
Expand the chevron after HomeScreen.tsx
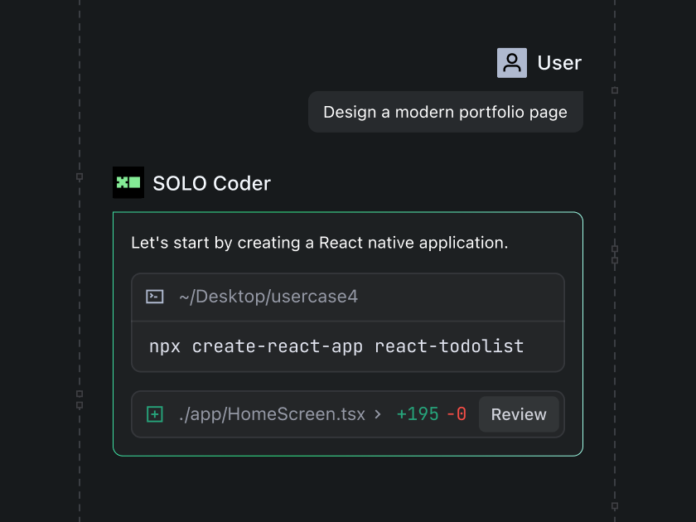point(376,414)
